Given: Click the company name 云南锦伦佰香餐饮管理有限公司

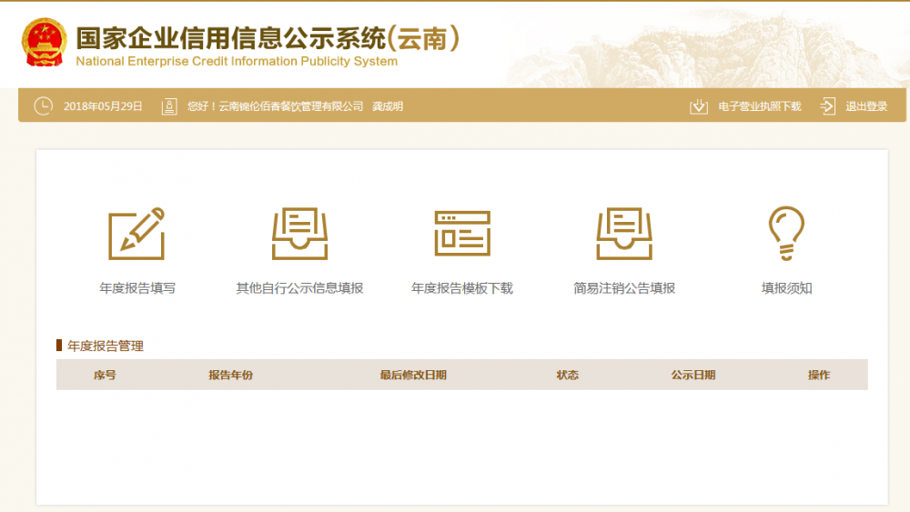Looking at the screenshot, I should click(290, 106).
